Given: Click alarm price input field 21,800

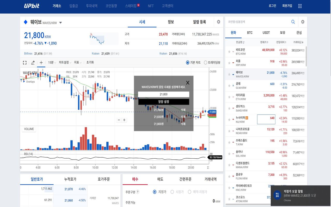Looking at the screenshot, I should (x=163, y=94).
